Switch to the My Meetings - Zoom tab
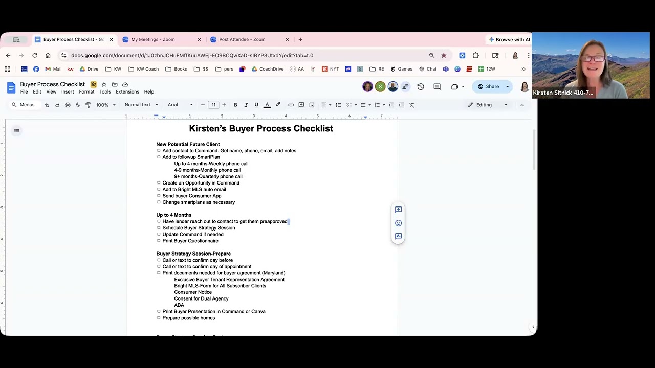This screenshot has width=655, height=368. pos(162,39)
